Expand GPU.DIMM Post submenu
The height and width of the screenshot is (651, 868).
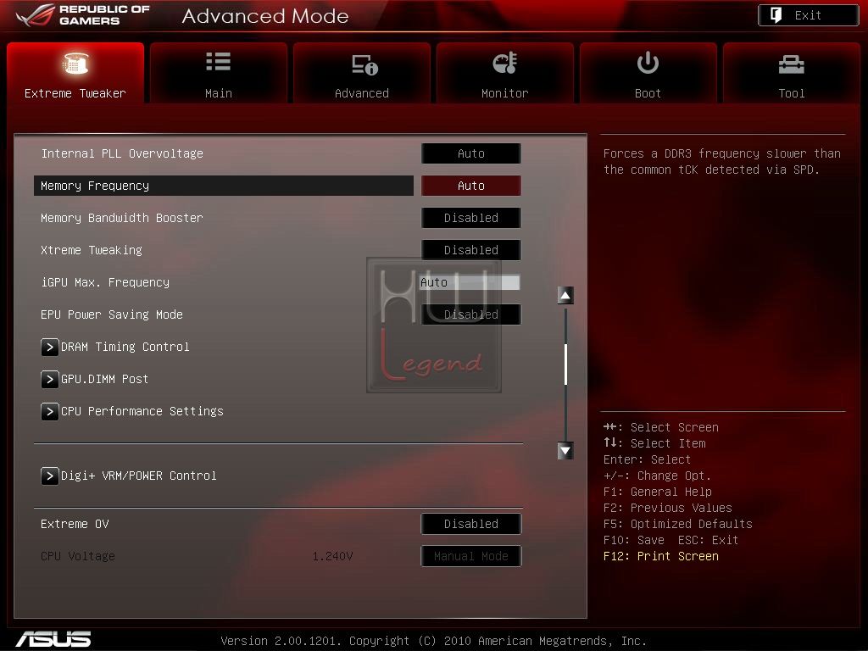[x=104, y=379]
